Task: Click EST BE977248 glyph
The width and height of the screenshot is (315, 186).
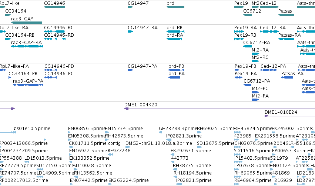Action: pyautogui.click(x=110, y=155)
